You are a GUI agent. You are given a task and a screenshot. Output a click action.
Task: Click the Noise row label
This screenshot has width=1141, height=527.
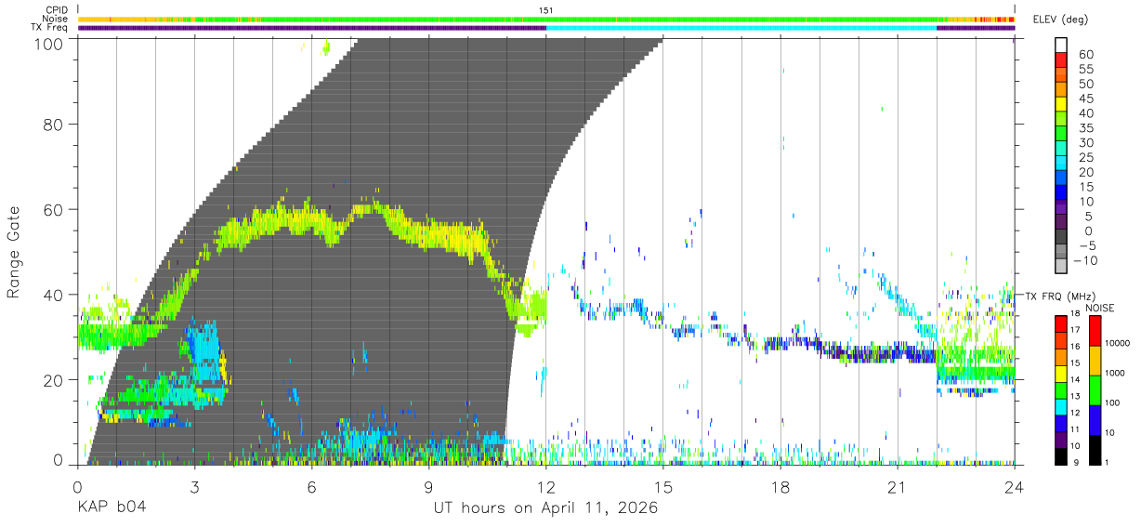click(57, 19)
